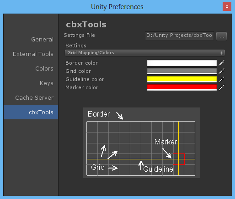This screenshot has height=199, width=235.
Task: Click the Settings File label
Action: tap(79, 35)
